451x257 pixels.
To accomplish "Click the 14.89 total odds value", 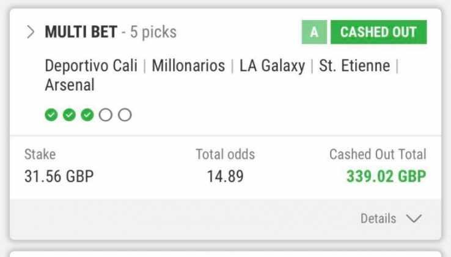I will 225,177.
